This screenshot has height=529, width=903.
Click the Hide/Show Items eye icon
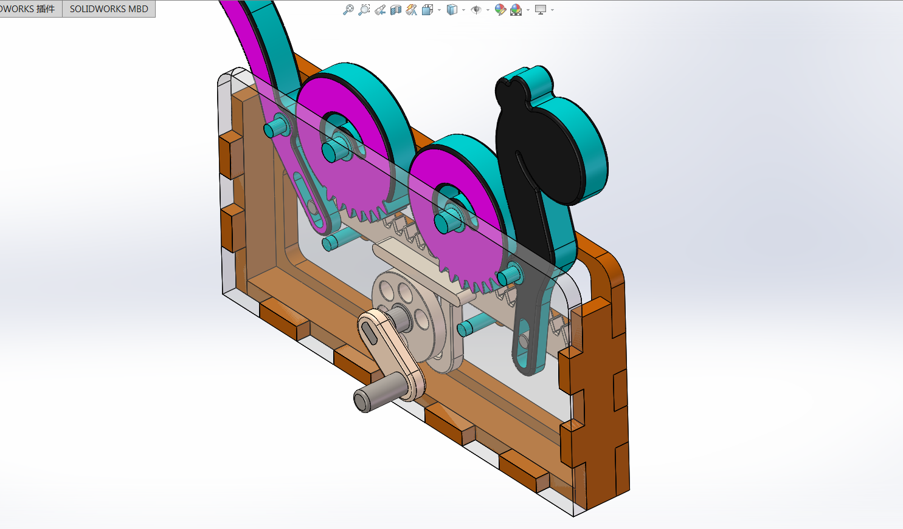click(x=476, y=10)
